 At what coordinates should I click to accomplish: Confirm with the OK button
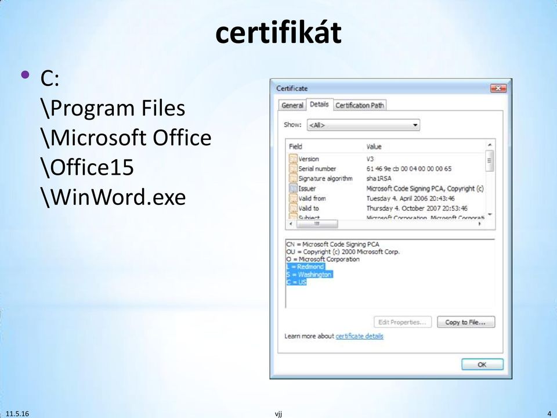coord(482,365)
